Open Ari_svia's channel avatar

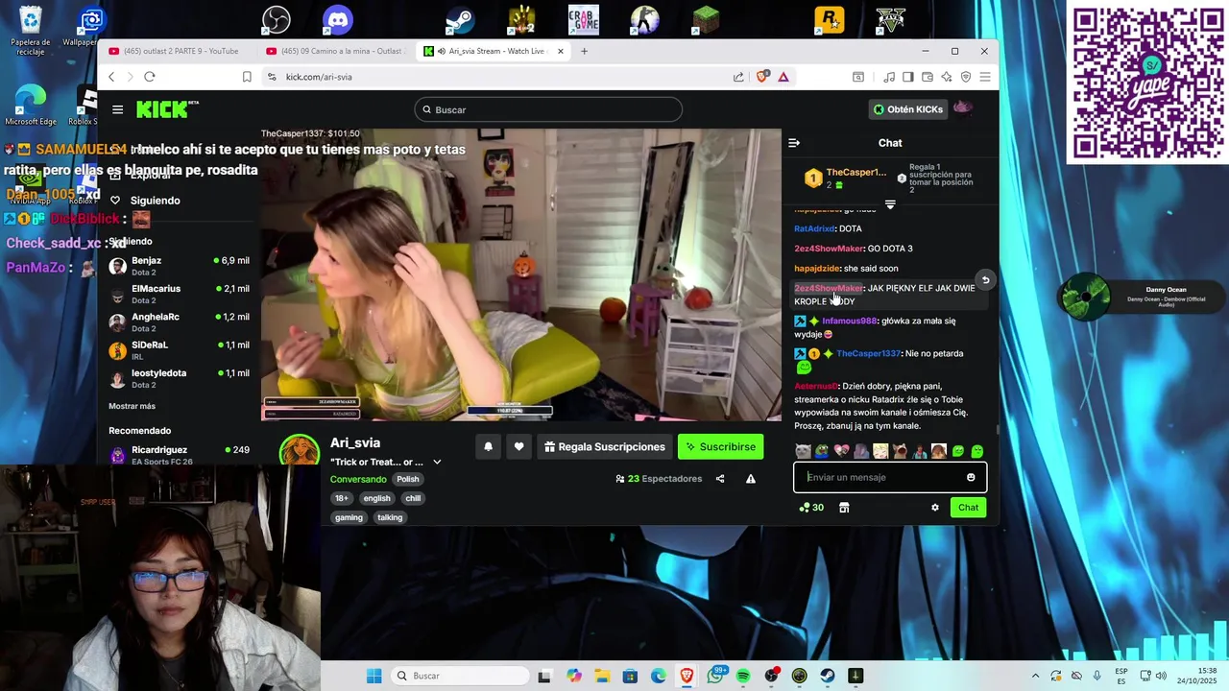click(300, 450)
